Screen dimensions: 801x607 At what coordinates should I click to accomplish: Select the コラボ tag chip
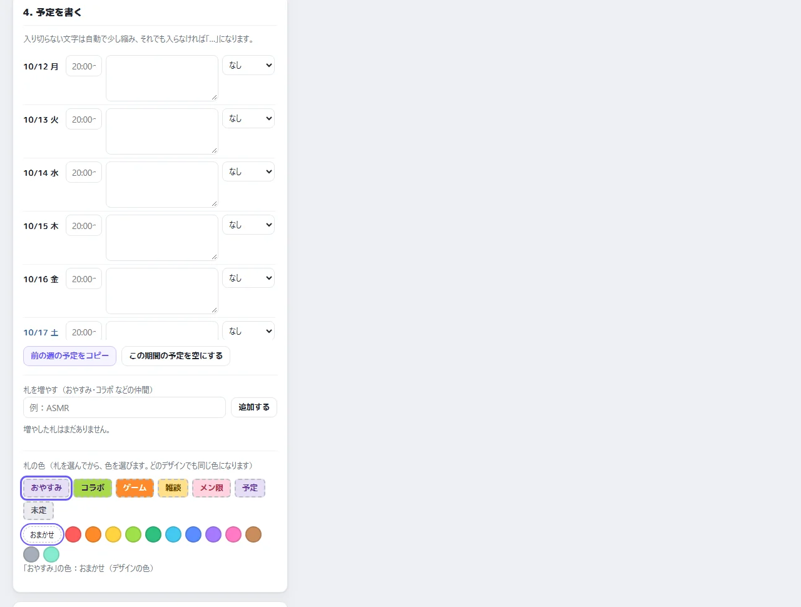coord(93,487)
